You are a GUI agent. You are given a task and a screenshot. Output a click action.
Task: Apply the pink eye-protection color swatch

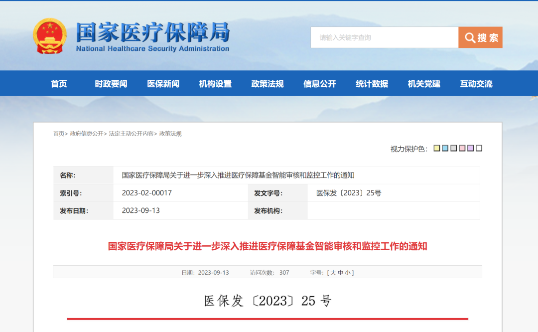tap(462, 148)
